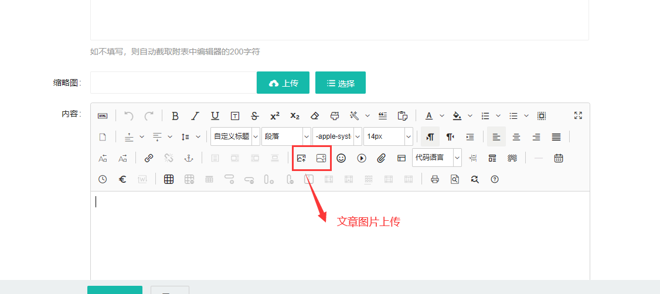Set left-to-right text direction
The width and height of the screenshot is (660, 294).
pos(430,136)
